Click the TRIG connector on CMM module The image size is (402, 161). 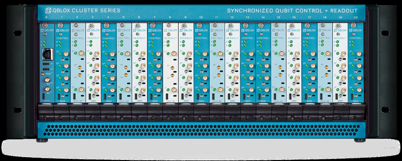(43, 74)
